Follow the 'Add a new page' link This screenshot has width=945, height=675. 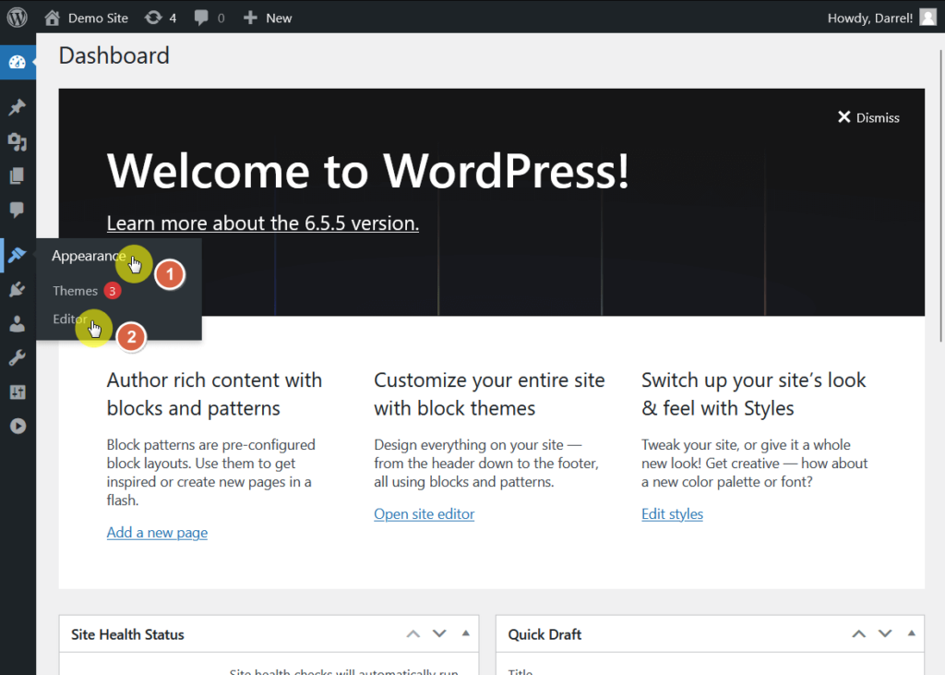click(157, 533)
